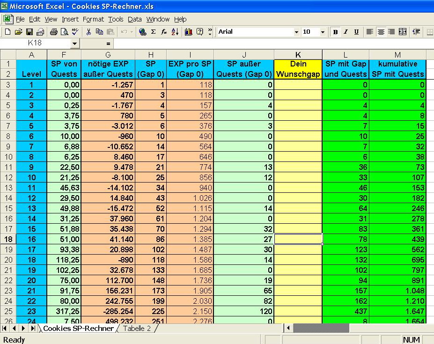This screenshot has width=434, height=344.
Task: Open the font name dropdown
Action: coord(296,32)
